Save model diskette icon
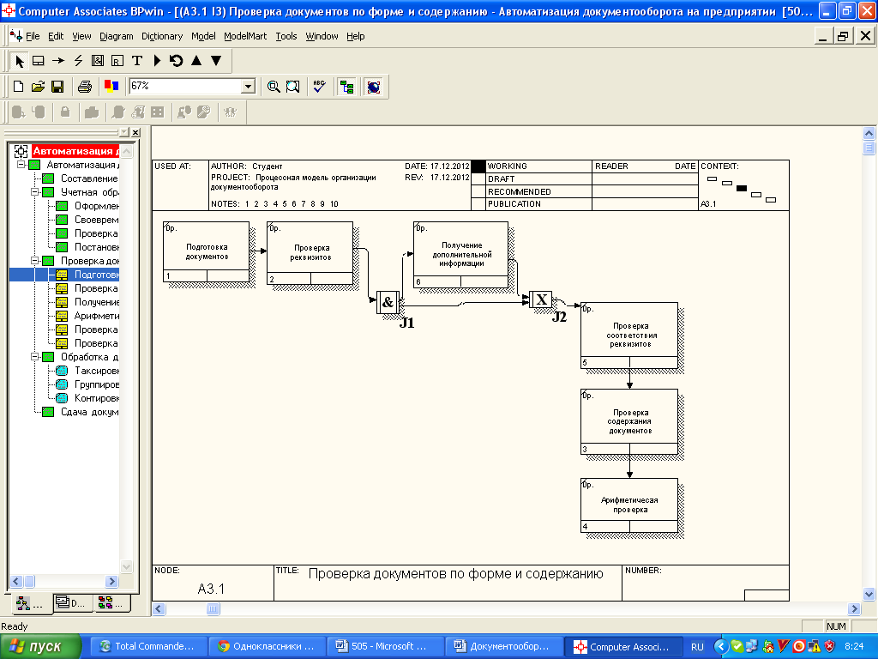The height and width of the screenshot is (659, 878). [57, 87]
